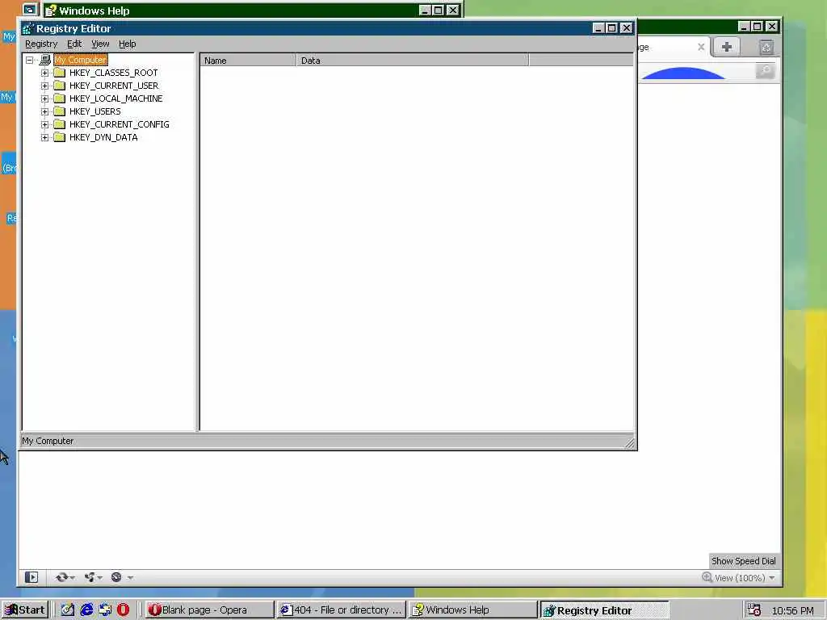Screen dimensions: 827x620
Task: Select HKEY_CLASSES_ROOT label text
Action: (x=113, y=73)
